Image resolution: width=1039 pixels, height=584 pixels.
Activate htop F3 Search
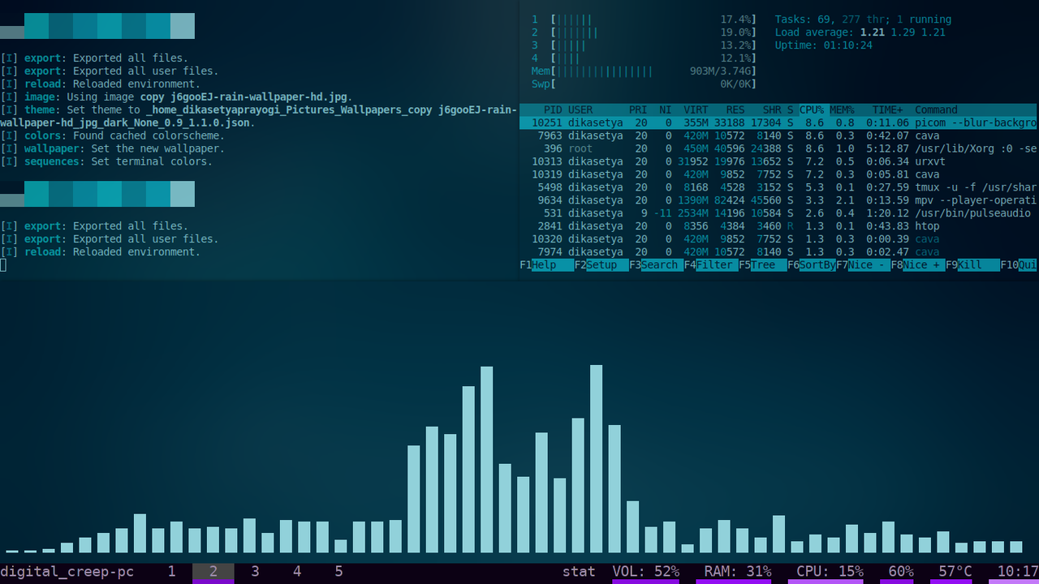[656, 265]
